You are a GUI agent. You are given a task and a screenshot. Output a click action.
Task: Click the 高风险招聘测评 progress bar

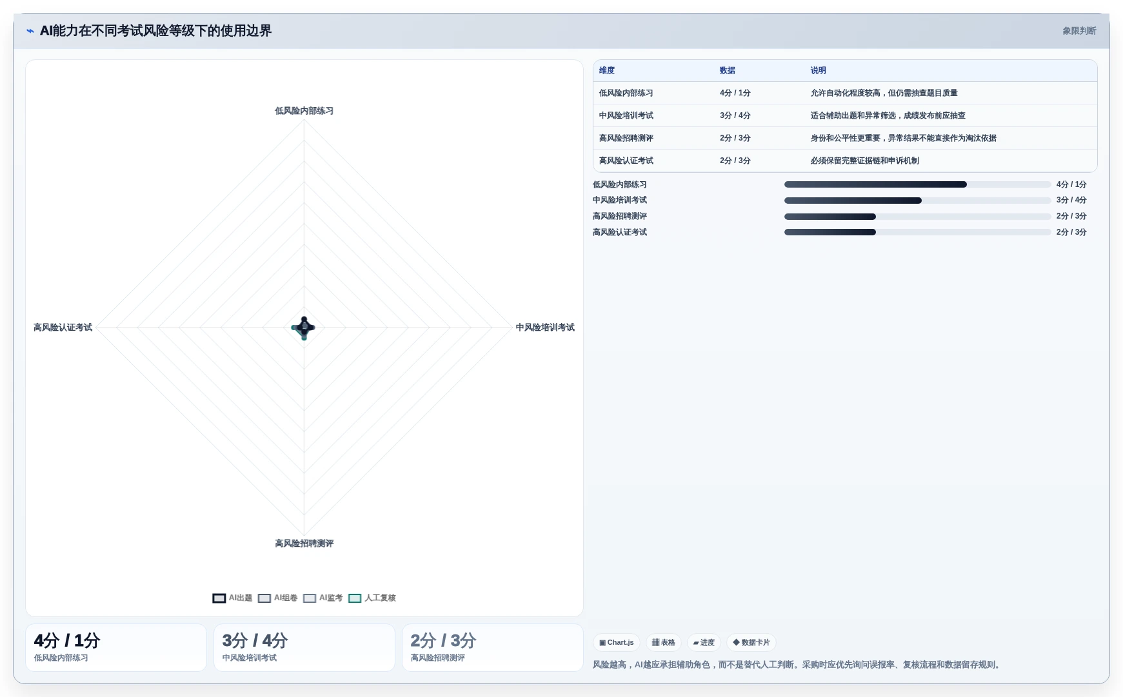[x=918, y=217]
